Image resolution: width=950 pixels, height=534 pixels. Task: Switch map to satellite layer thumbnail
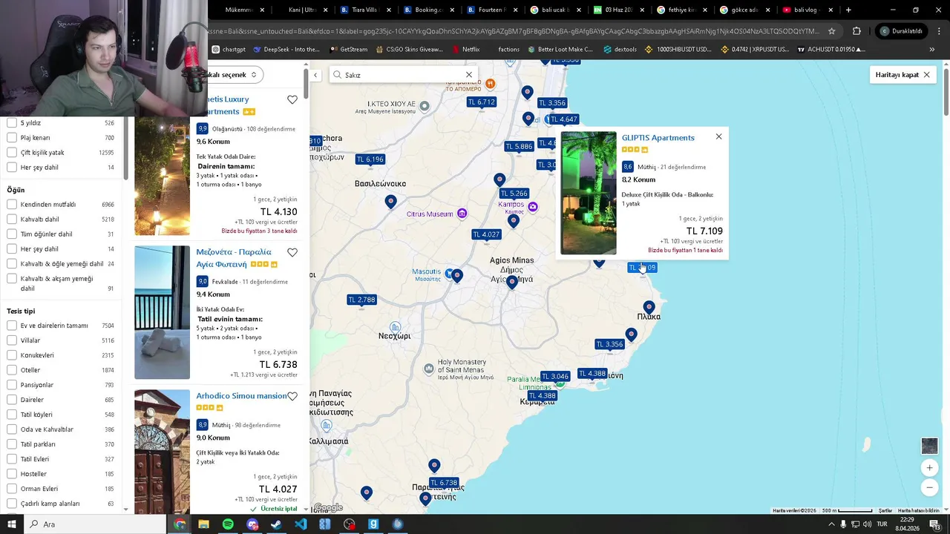tap(929, 446)
